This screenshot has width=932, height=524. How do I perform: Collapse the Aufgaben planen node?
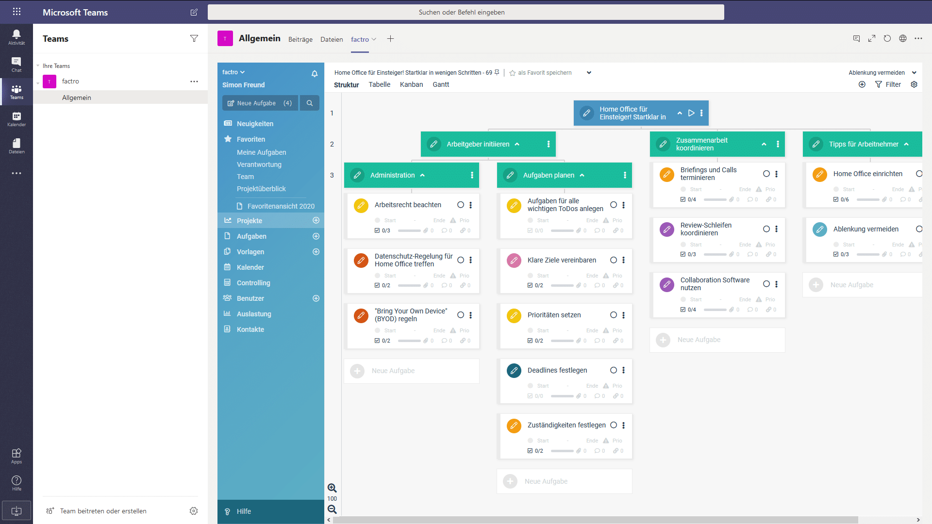582,175
